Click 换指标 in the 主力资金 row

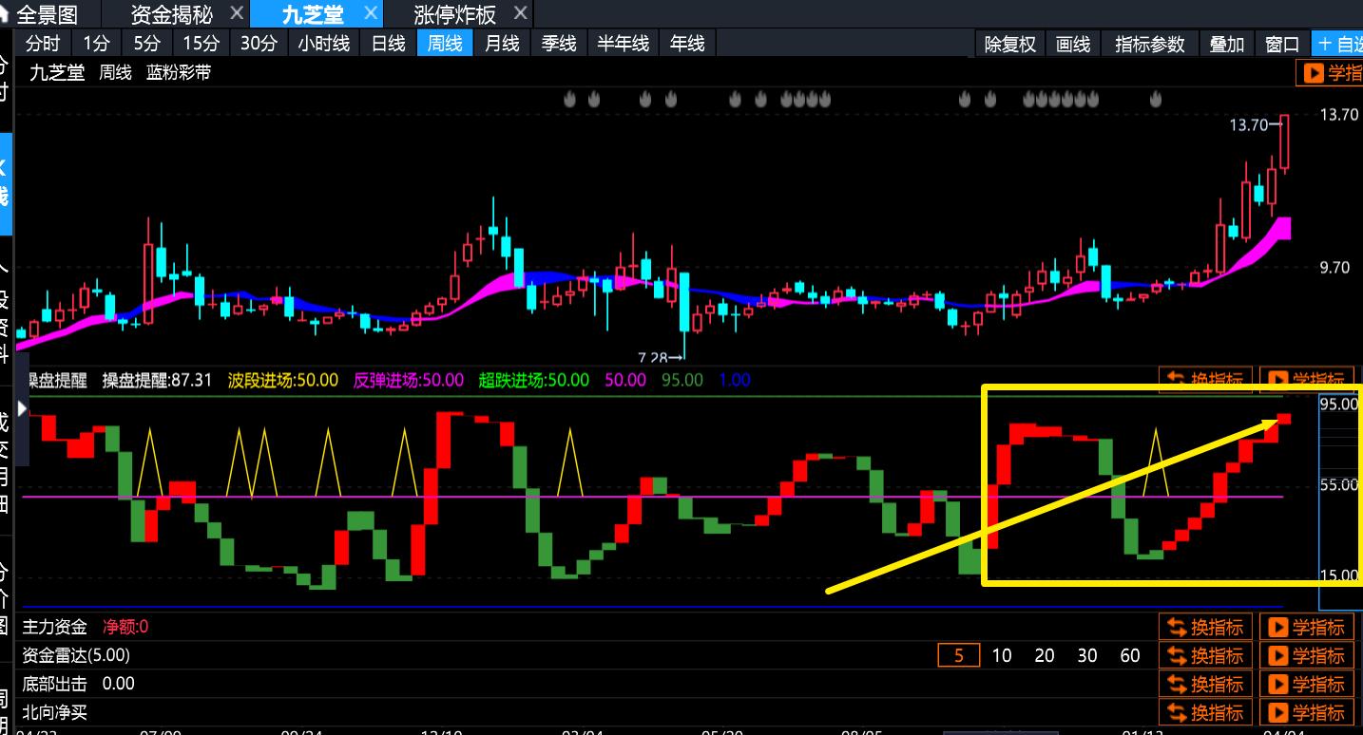pos(1205,627)
